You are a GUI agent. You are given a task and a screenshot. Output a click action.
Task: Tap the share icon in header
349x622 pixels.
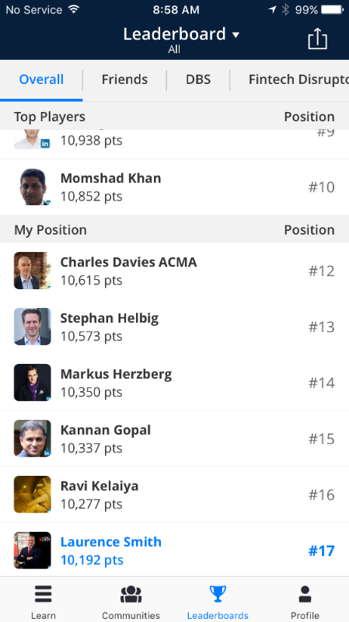318,39
